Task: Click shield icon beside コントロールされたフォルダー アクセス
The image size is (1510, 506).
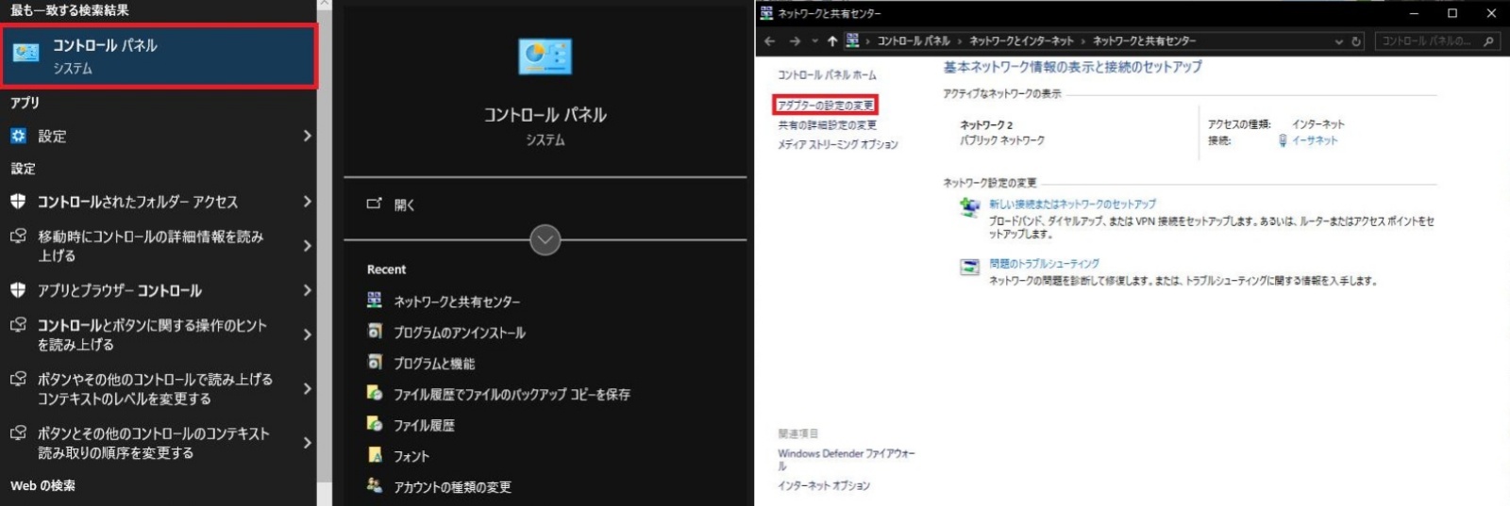Action: pyautogui.click(x=18, y=202)
